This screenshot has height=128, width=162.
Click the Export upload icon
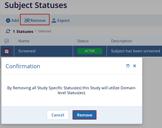tap(54, 20)
